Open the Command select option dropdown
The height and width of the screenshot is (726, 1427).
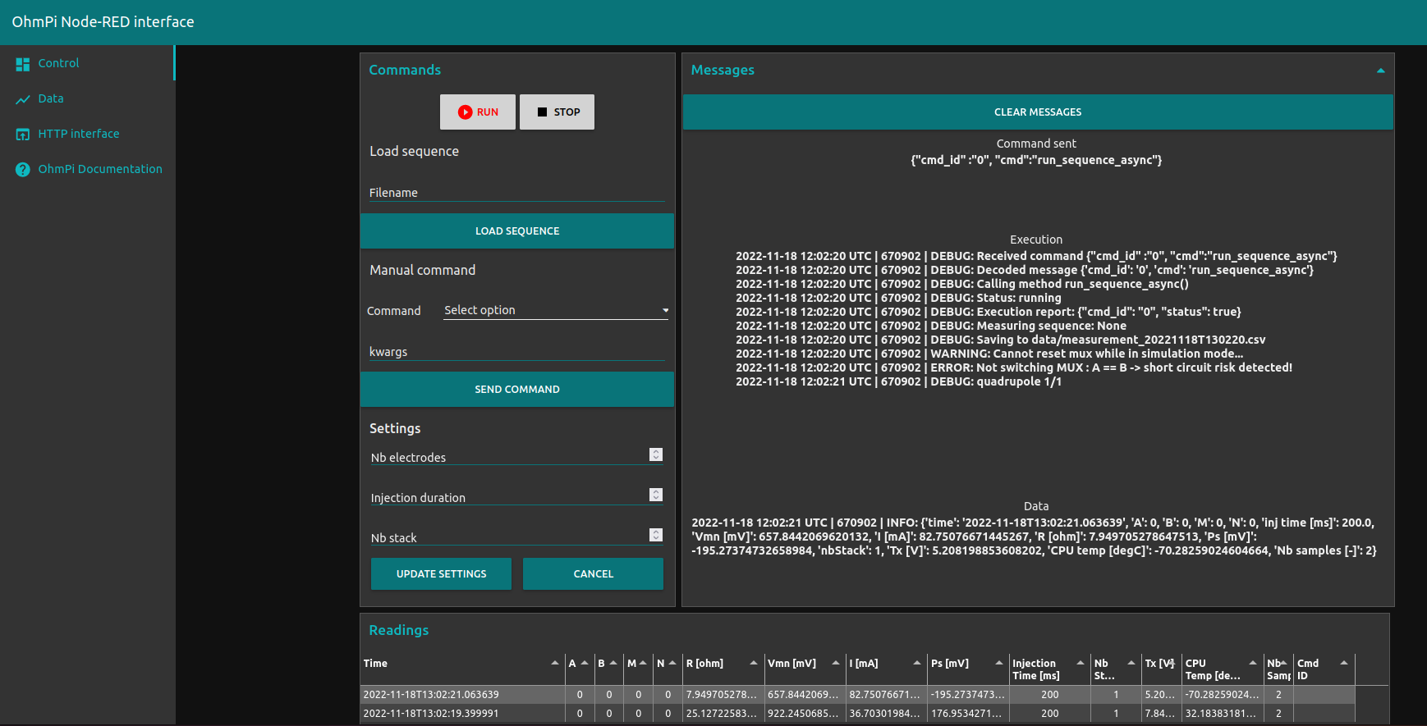point(556,310)
